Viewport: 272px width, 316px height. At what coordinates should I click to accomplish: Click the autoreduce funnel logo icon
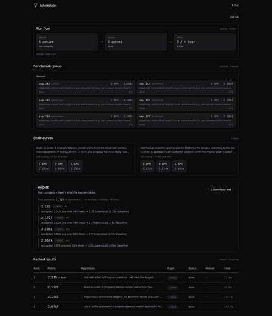coord(36,6)
